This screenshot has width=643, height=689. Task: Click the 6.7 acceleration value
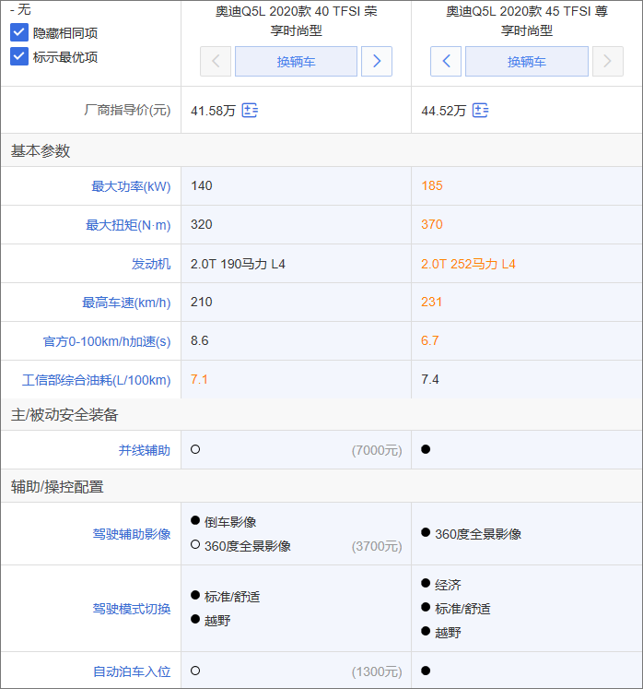coord(429,340)
